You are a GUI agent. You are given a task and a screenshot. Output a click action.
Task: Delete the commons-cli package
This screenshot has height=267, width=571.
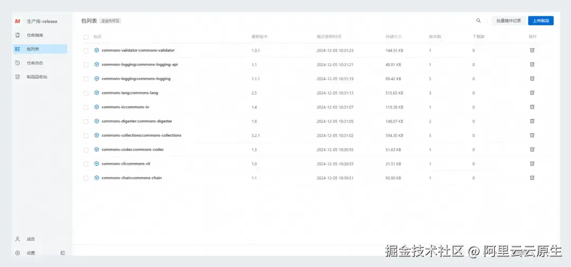[532, 164]
